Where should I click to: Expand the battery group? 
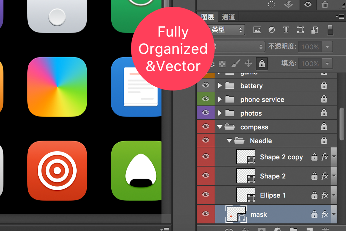pyautogui.click(x=220, y=85)
